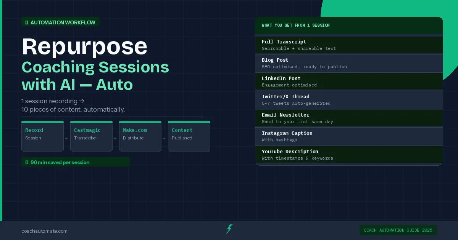
Task: Click the with AI — Auto heading line
Action: (x=77, y=84)
